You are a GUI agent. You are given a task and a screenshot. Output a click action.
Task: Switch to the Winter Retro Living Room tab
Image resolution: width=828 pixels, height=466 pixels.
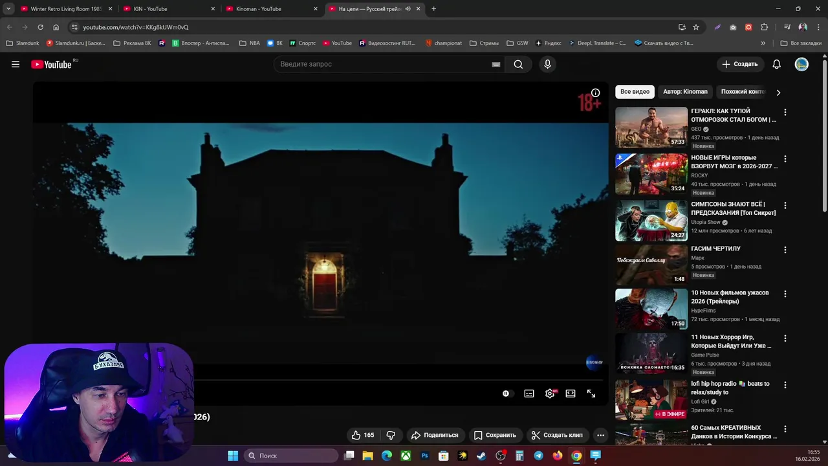66,9
